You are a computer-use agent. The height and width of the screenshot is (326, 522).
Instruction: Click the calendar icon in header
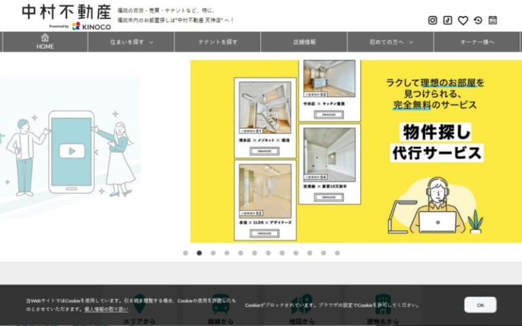493,20
